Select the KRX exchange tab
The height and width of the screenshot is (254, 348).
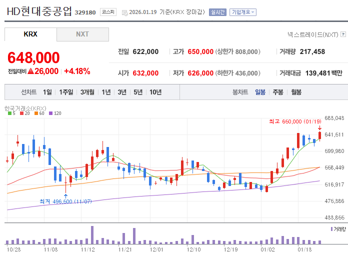click(30, 34)
